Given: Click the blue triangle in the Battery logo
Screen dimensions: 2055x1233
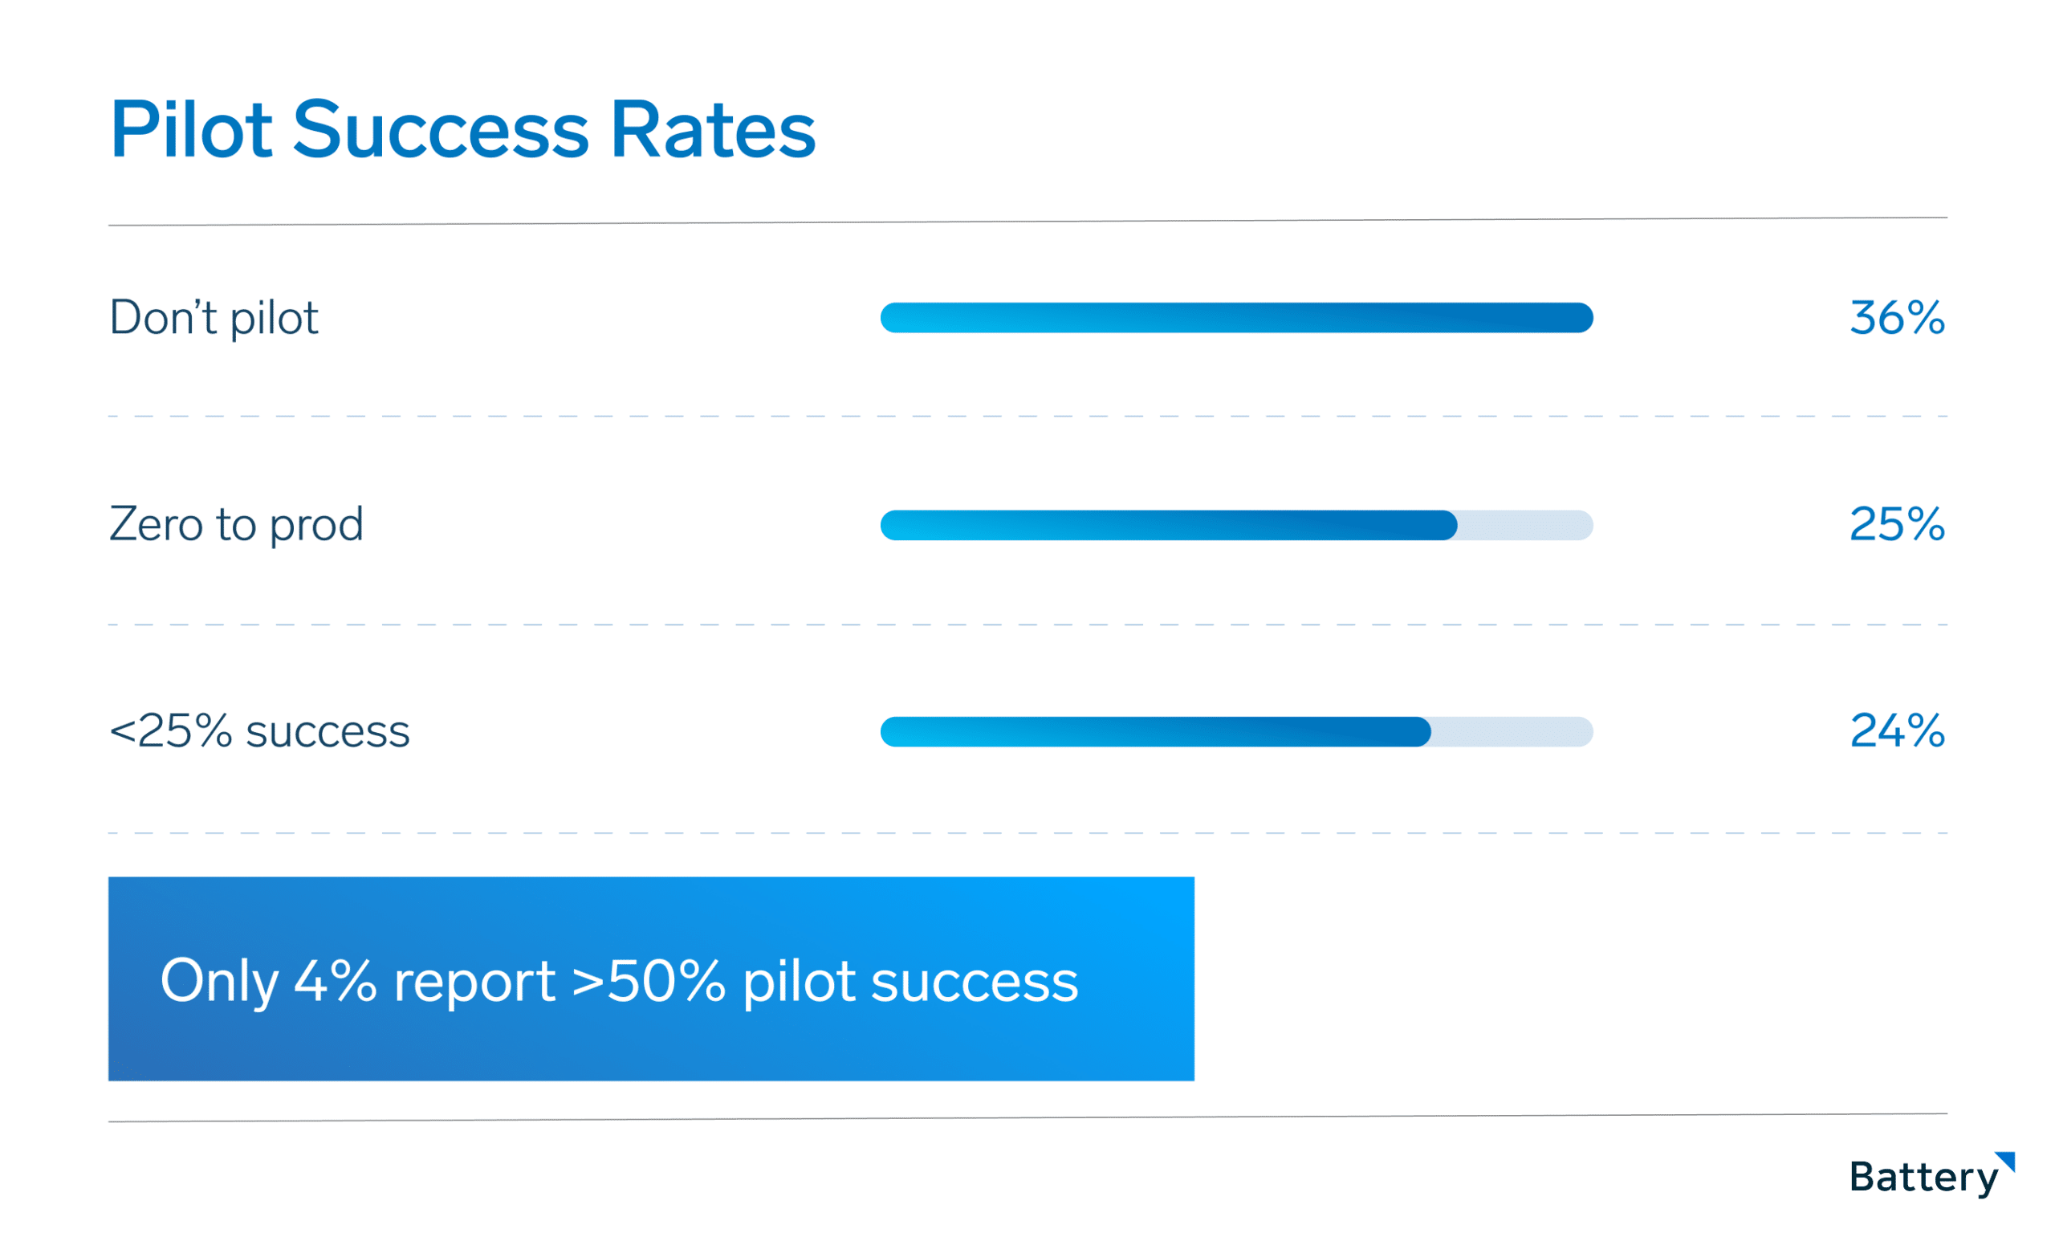Looking at the screenshot, I should (x=2008, y=1159).
